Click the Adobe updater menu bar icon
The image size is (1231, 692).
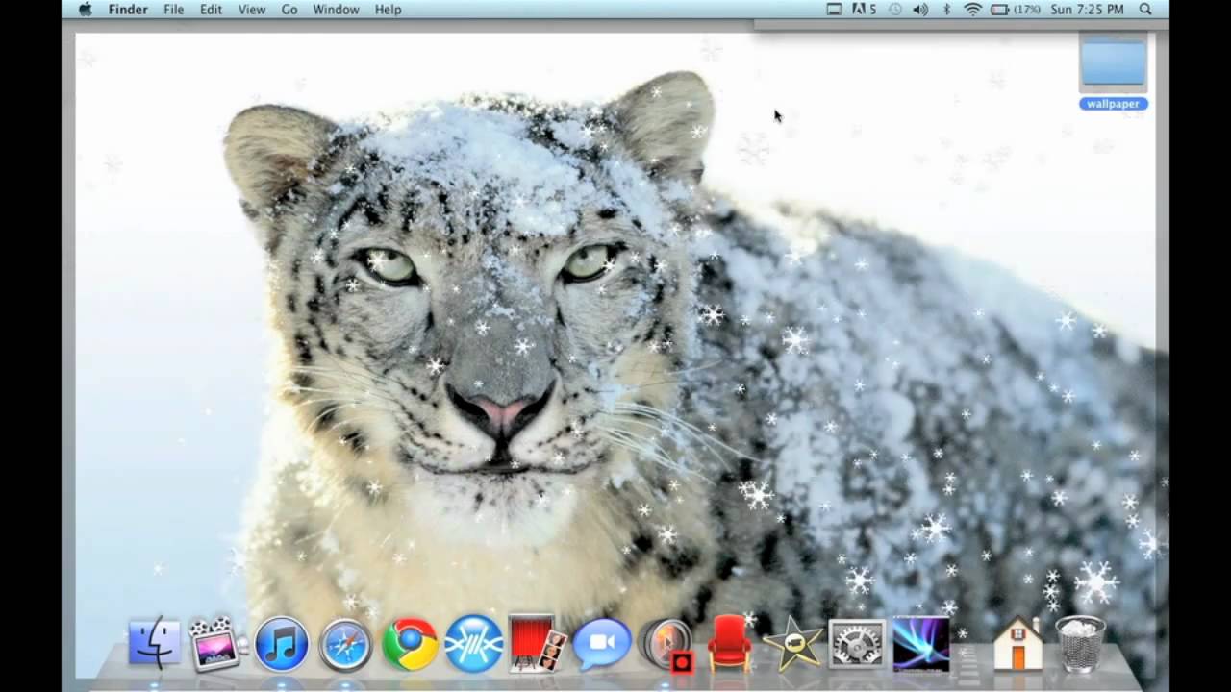coord(864,10)
